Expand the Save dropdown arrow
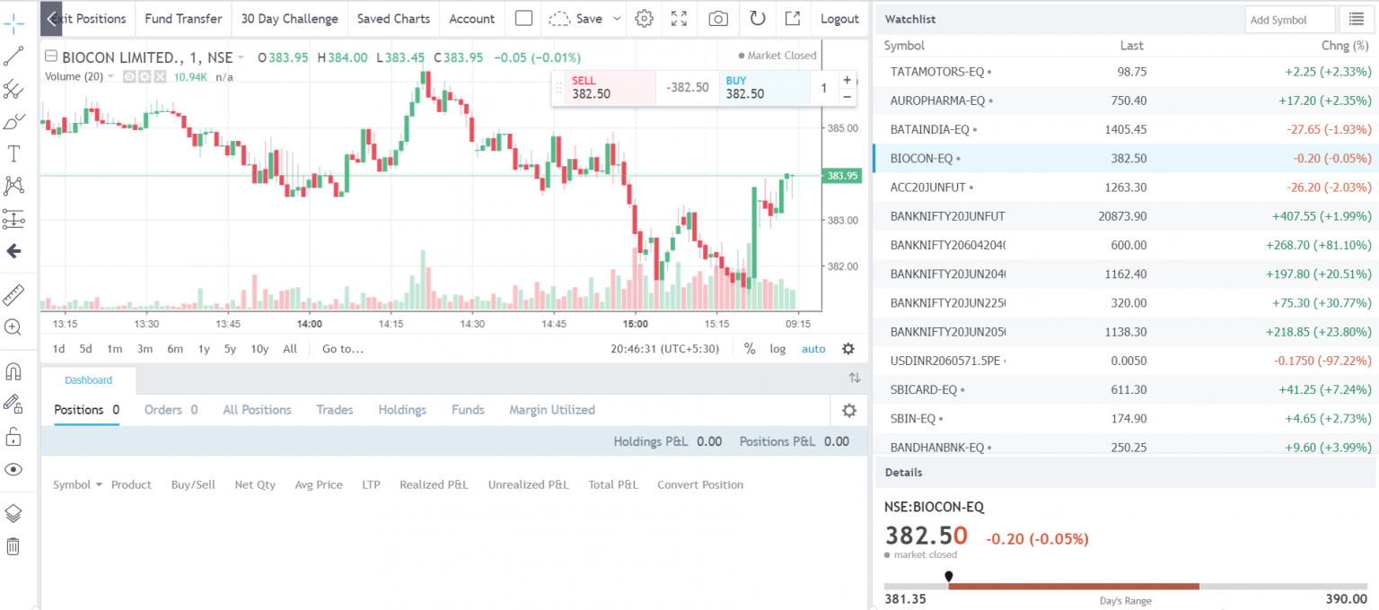This screenshot has height=610, width=1379. coord(617,18)
